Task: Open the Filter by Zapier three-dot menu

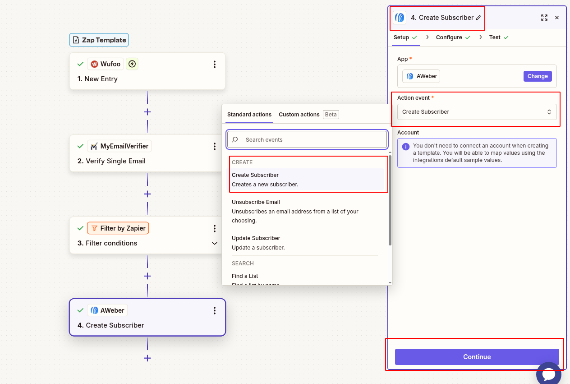Action: pyautogui.click(x=215, y=228)
